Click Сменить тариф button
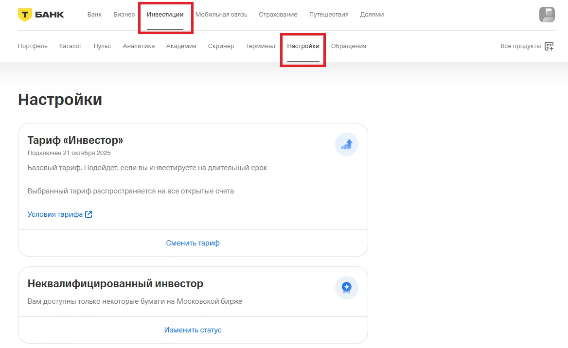The height and width of the screenshot is (348, 568). pos(193,243)
